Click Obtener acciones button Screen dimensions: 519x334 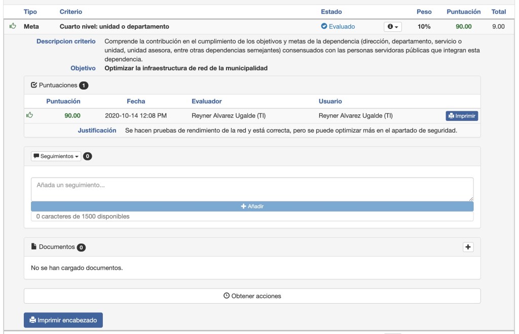(252, 296)
